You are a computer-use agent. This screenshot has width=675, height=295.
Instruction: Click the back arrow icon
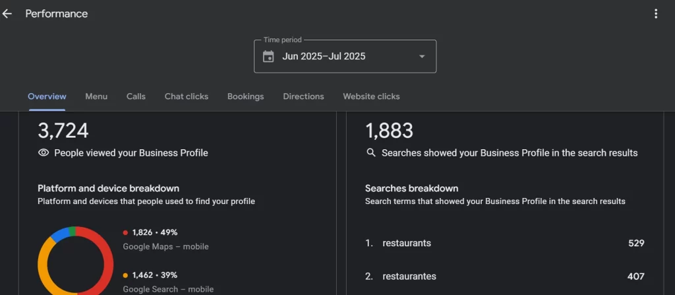[7, 14]
